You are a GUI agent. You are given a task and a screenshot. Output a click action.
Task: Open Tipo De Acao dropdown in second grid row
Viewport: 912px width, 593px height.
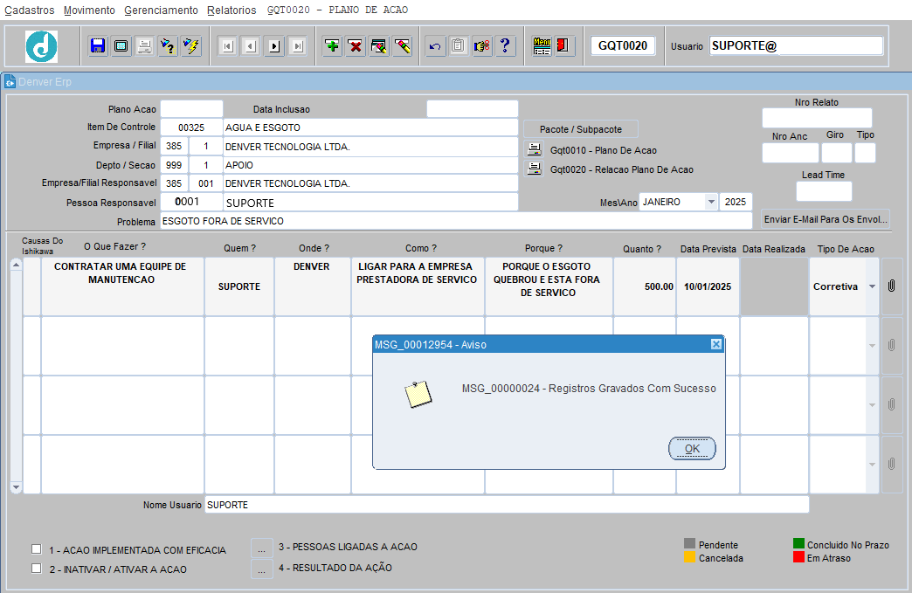coord(872,346)
